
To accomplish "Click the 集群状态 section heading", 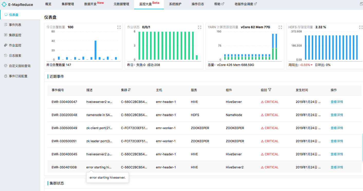I will click(x=57, y=183).
